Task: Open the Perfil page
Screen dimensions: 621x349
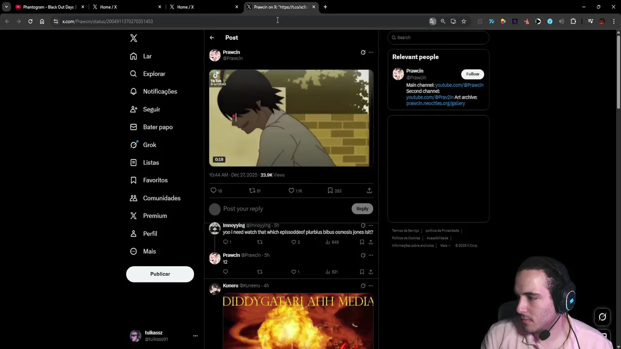Action: tap(143, 234)
